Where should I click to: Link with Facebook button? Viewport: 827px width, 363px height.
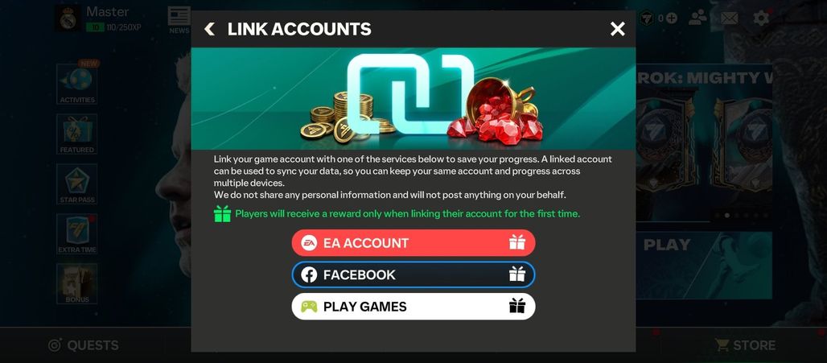[x=413, y=275]
